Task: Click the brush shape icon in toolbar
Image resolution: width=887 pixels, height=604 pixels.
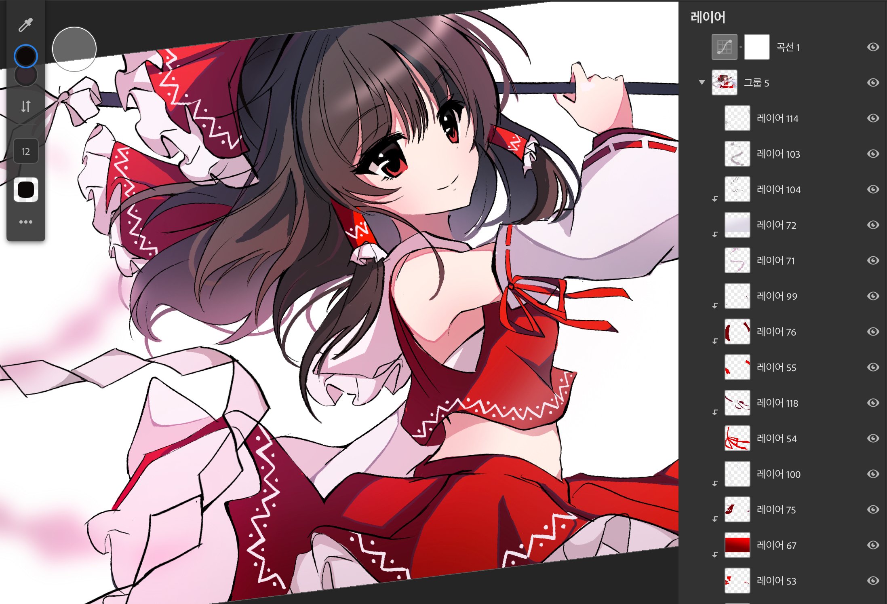Action: click(x=26, y=190)
